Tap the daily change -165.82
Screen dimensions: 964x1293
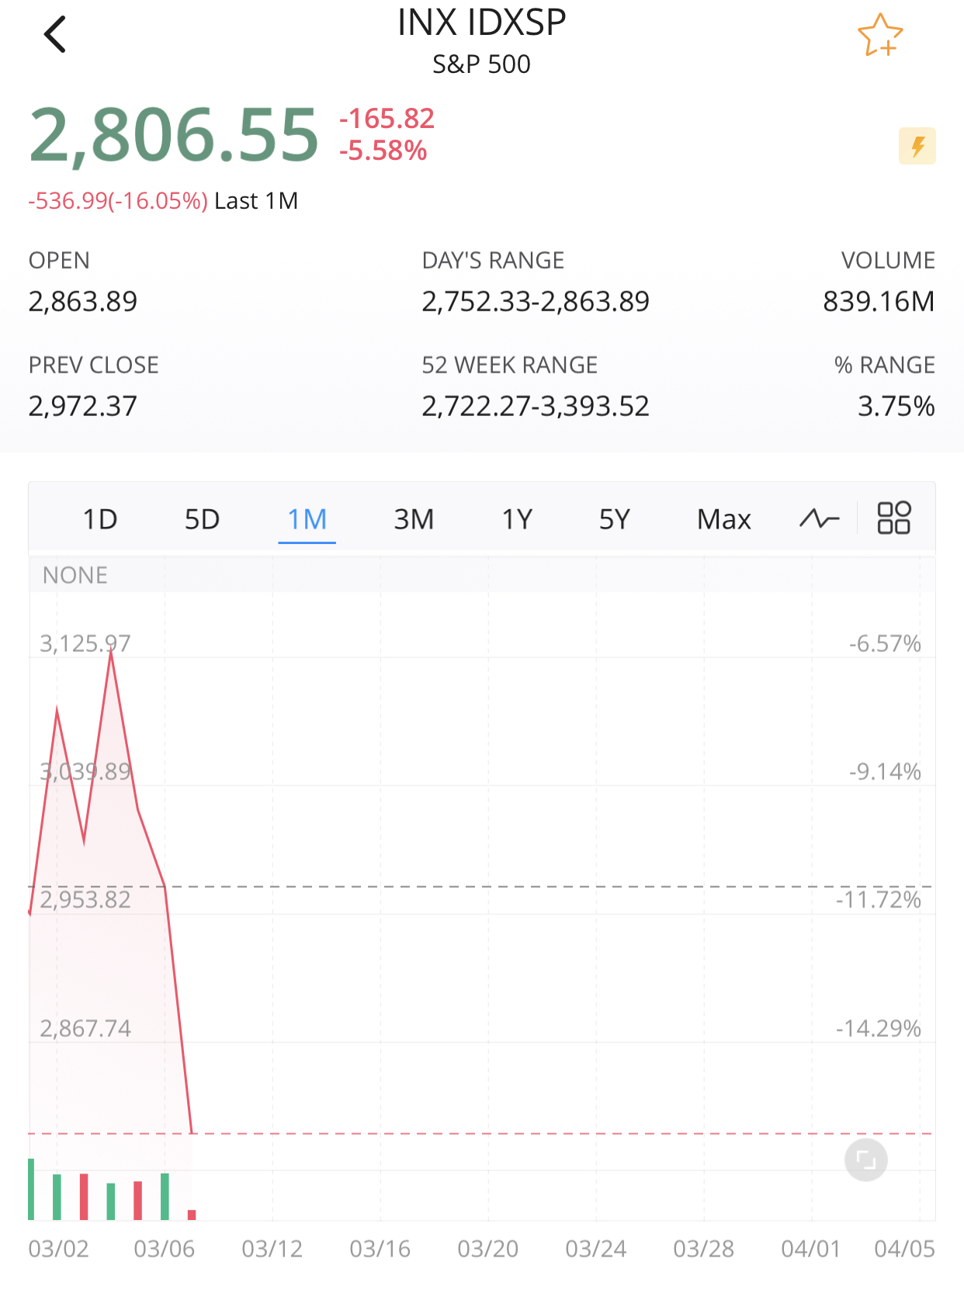tap(387, 119)
